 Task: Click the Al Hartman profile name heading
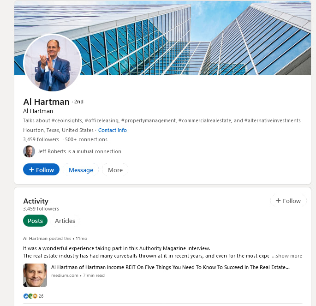click(x=46, y=102)
